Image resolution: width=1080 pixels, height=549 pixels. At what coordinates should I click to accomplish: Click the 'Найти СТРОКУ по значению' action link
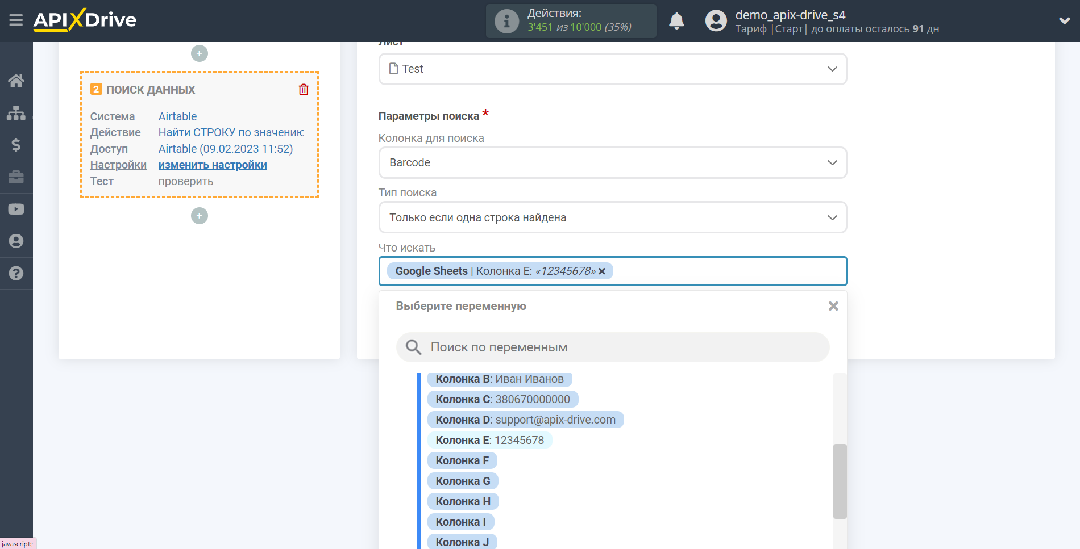(231, 132)
